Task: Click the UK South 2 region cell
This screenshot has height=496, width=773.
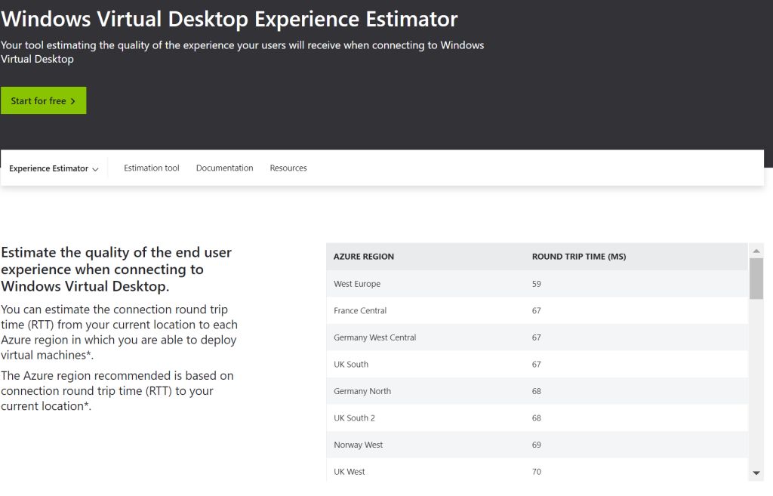Action: click(354, 418)
